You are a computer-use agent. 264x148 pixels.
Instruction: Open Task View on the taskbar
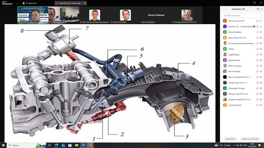(49, 145)
